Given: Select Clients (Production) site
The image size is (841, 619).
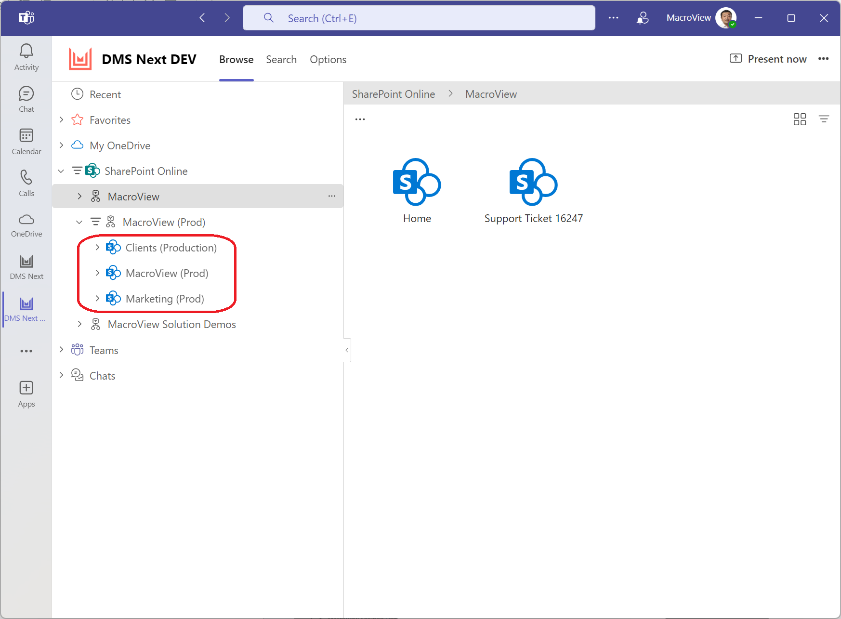Looking at the screenshot, I should point(171,248).
